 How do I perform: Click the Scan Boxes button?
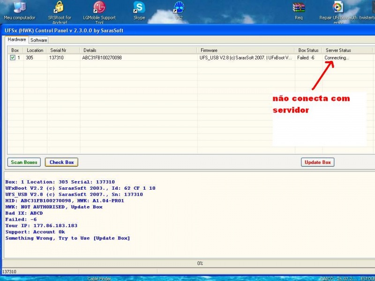[x=24, y=162]
